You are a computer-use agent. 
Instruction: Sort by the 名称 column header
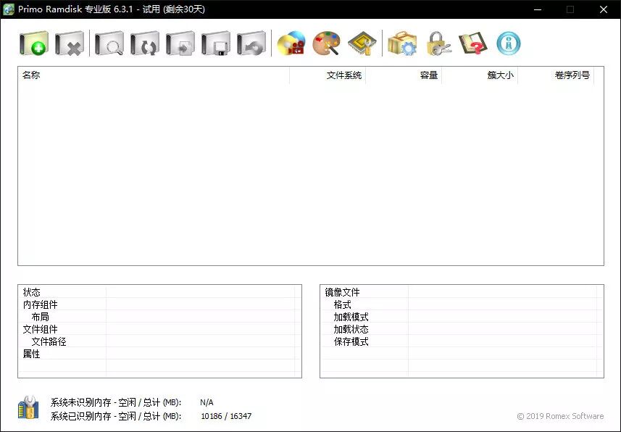[154, 75]
